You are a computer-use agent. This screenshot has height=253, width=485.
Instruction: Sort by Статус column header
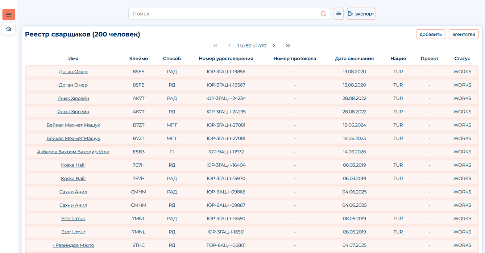pos(462,58)
